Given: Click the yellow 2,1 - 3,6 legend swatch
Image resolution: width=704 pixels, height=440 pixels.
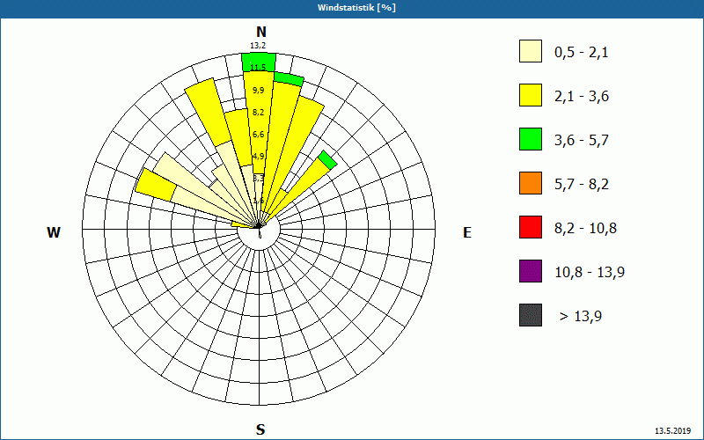Looking at the screenshot, I should coord(531,95).
